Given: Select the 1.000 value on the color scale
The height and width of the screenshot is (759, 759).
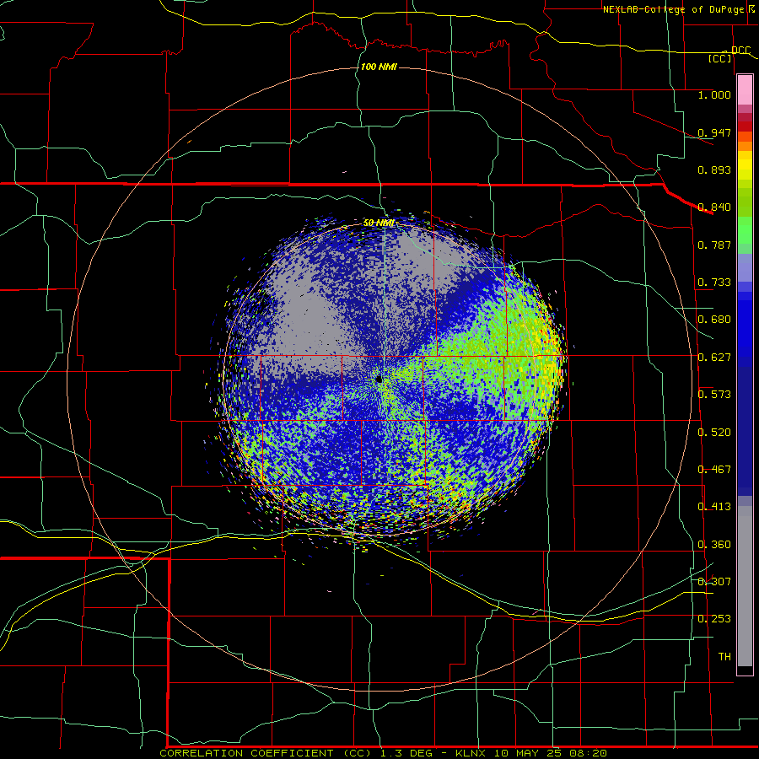Looking at the screenshot, I should pyautogui.click(x=714, y=94).
